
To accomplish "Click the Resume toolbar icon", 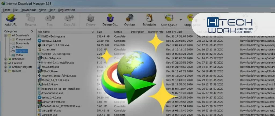I will [x=30, y=18].
